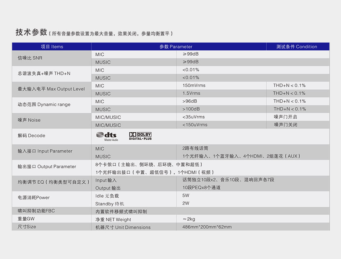341x259 pixels.
Task: Click the 解码 Decode row header
Action: (31, 136)
